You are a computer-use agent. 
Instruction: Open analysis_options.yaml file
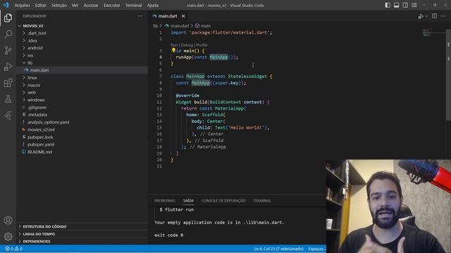[82, 122]
